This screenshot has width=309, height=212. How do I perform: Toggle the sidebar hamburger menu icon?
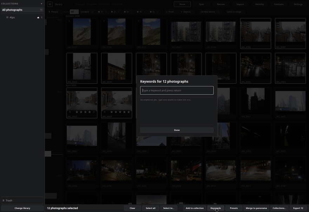click(x=50, y=4)
